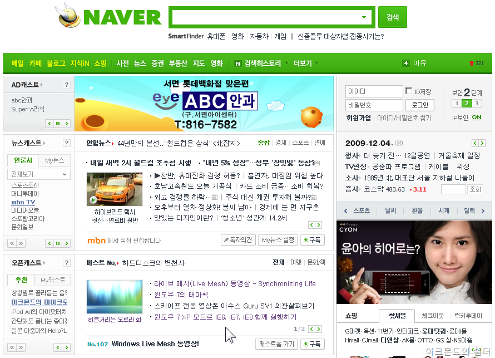Switch to the My뉴스 tab
The height and width of the screenshot is (358, 495).
tap(55, 160)
